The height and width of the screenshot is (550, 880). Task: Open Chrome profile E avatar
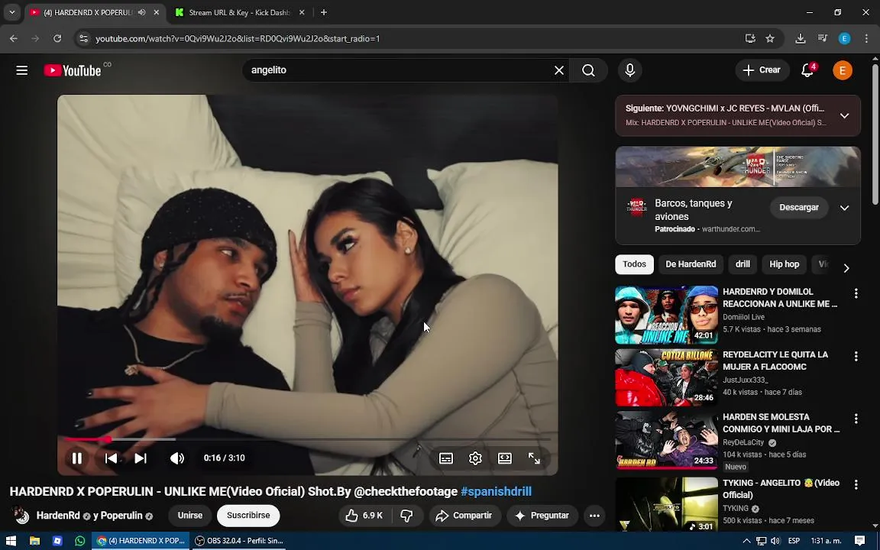(x=844, y=39)
